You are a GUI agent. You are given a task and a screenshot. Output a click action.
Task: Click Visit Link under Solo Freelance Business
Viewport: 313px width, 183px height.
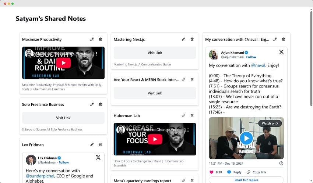63,118
